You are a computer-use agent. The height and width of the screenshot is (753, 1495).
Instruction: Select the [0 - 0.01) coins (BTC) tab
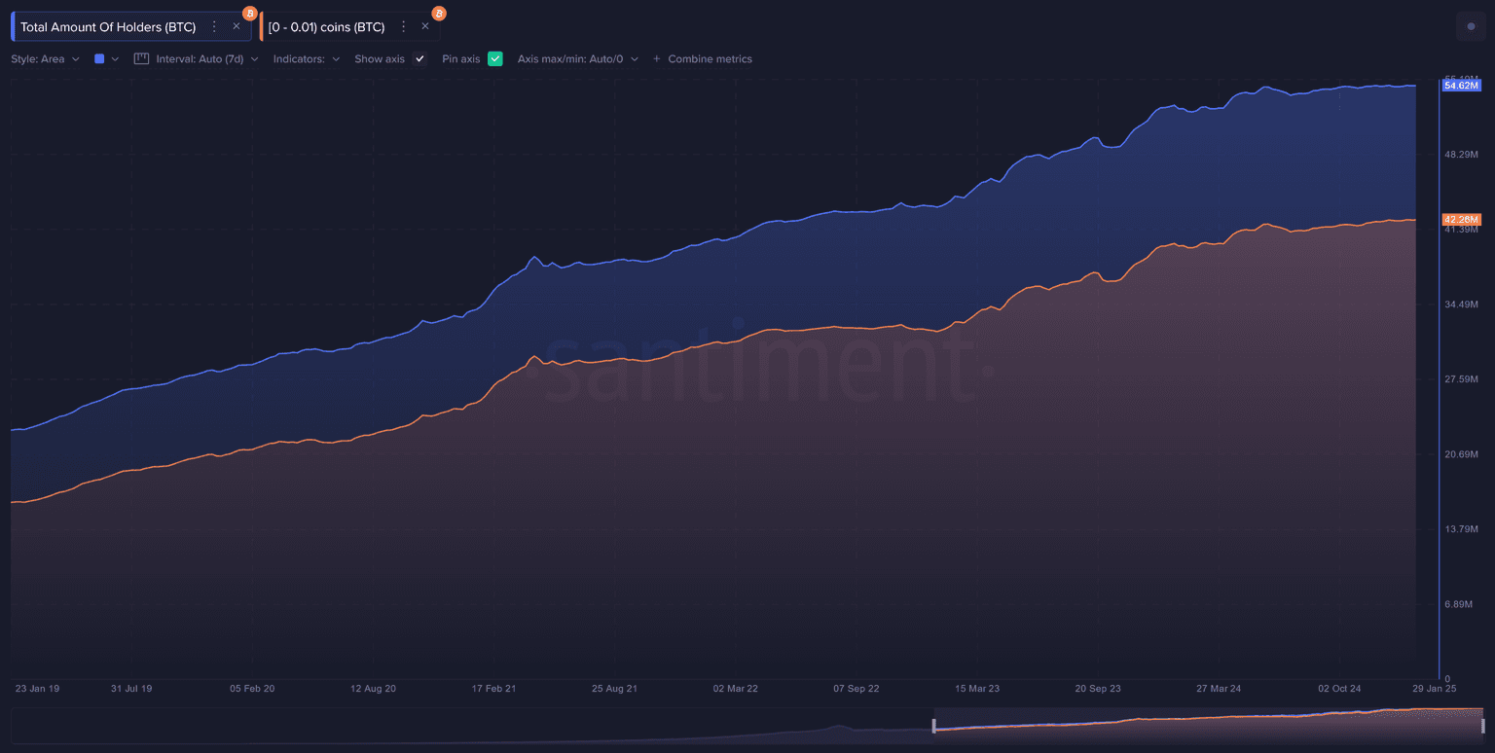tap(326, 27)
